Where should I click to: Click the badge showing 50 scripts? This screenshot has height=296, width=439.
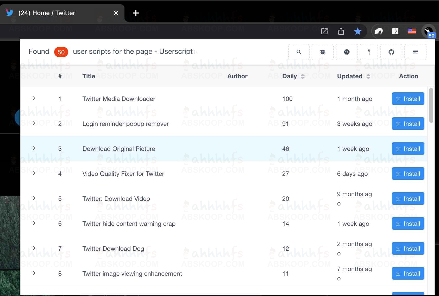point(61,52)
